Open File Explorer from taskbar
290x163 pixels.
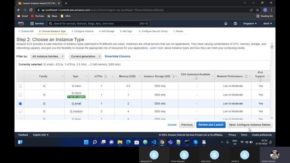pos(120,142)
